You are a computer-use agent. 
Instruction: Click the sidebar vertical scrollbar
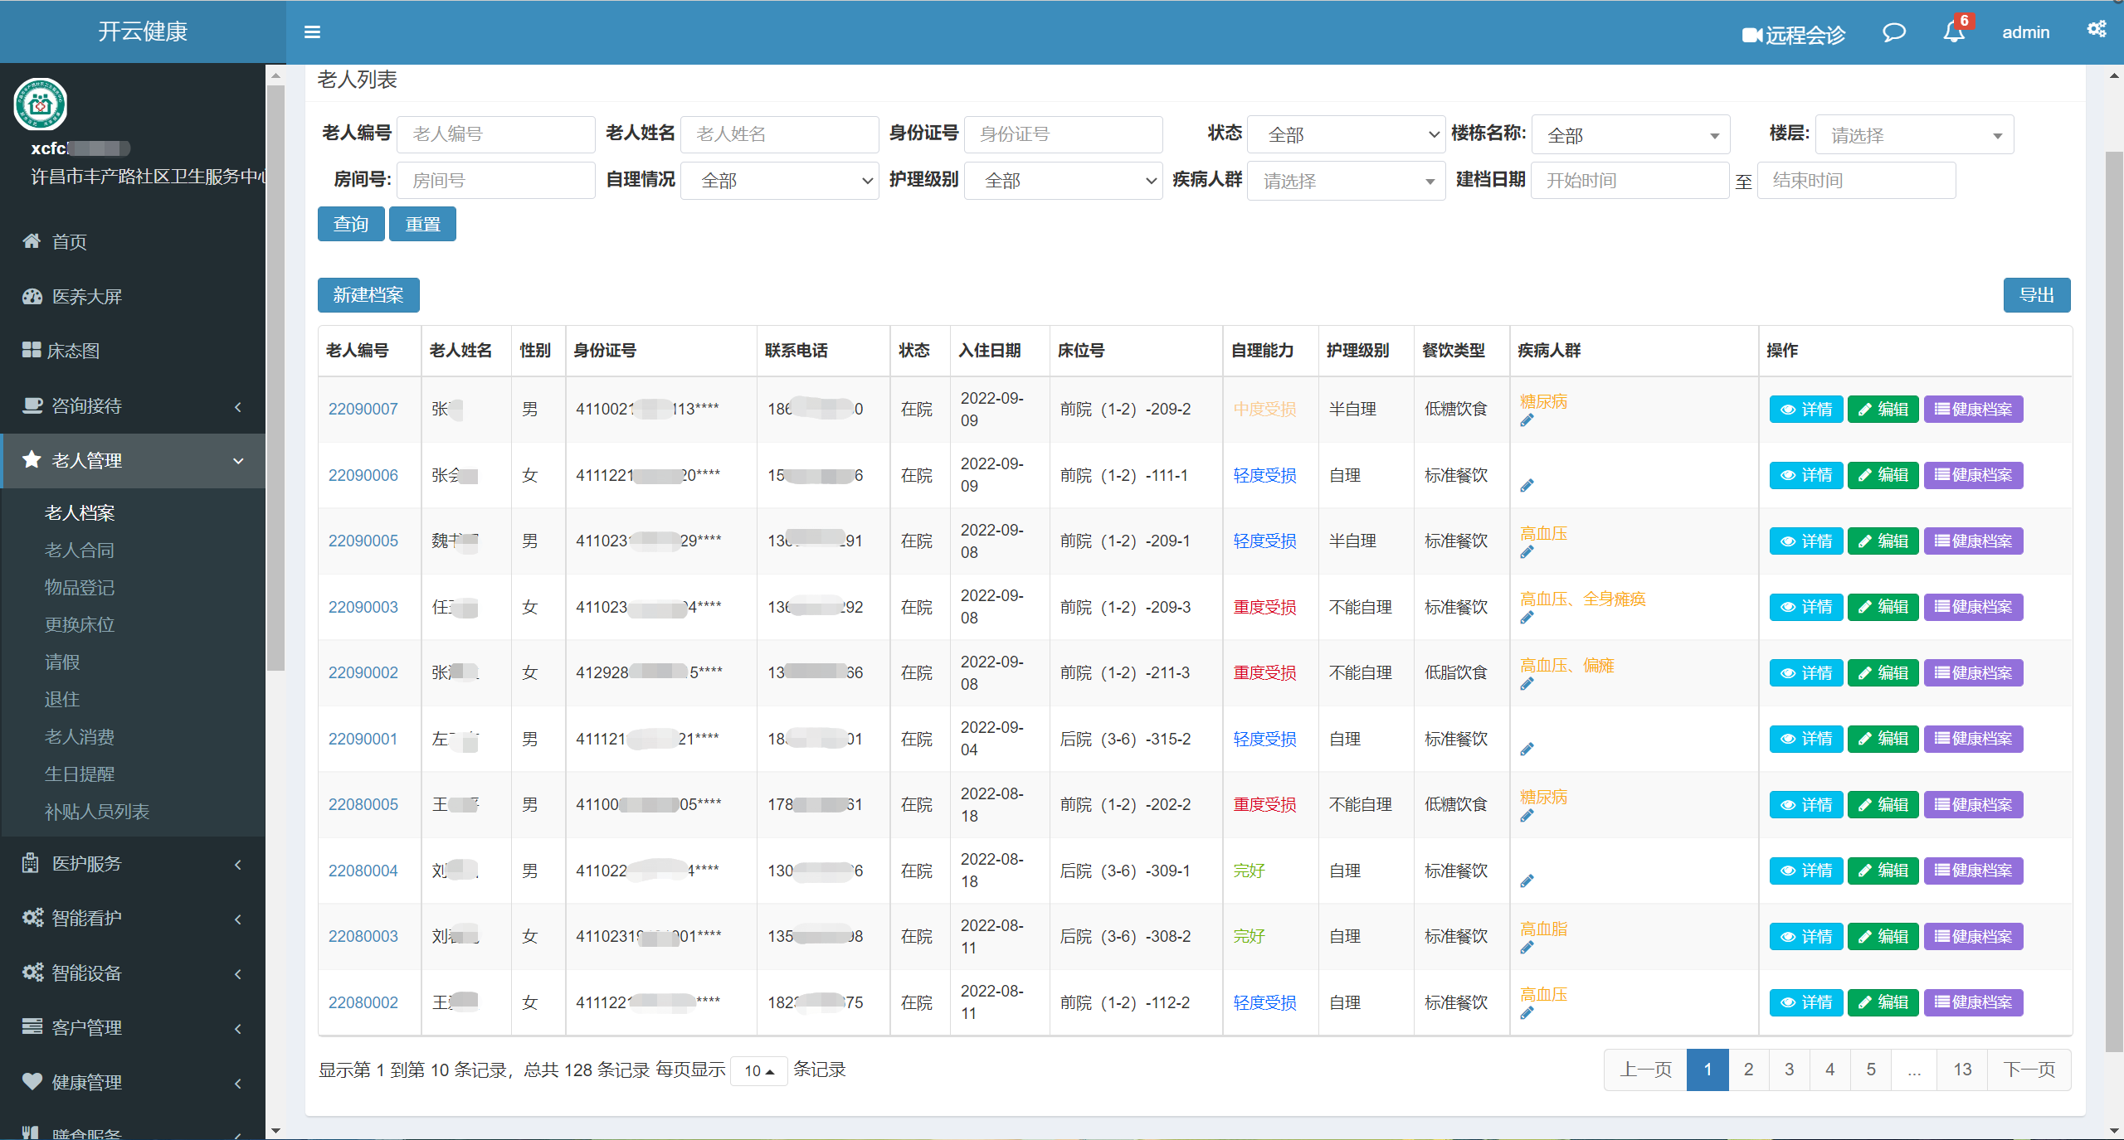point(275,377)
